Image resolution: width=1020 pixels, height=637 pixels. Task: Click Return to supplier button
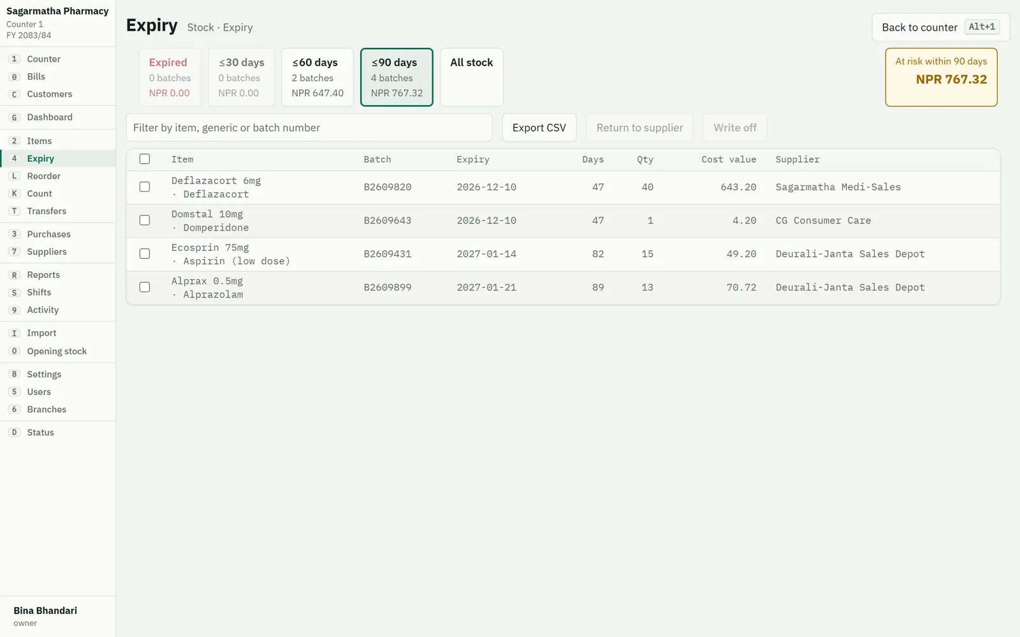(639, 127)
